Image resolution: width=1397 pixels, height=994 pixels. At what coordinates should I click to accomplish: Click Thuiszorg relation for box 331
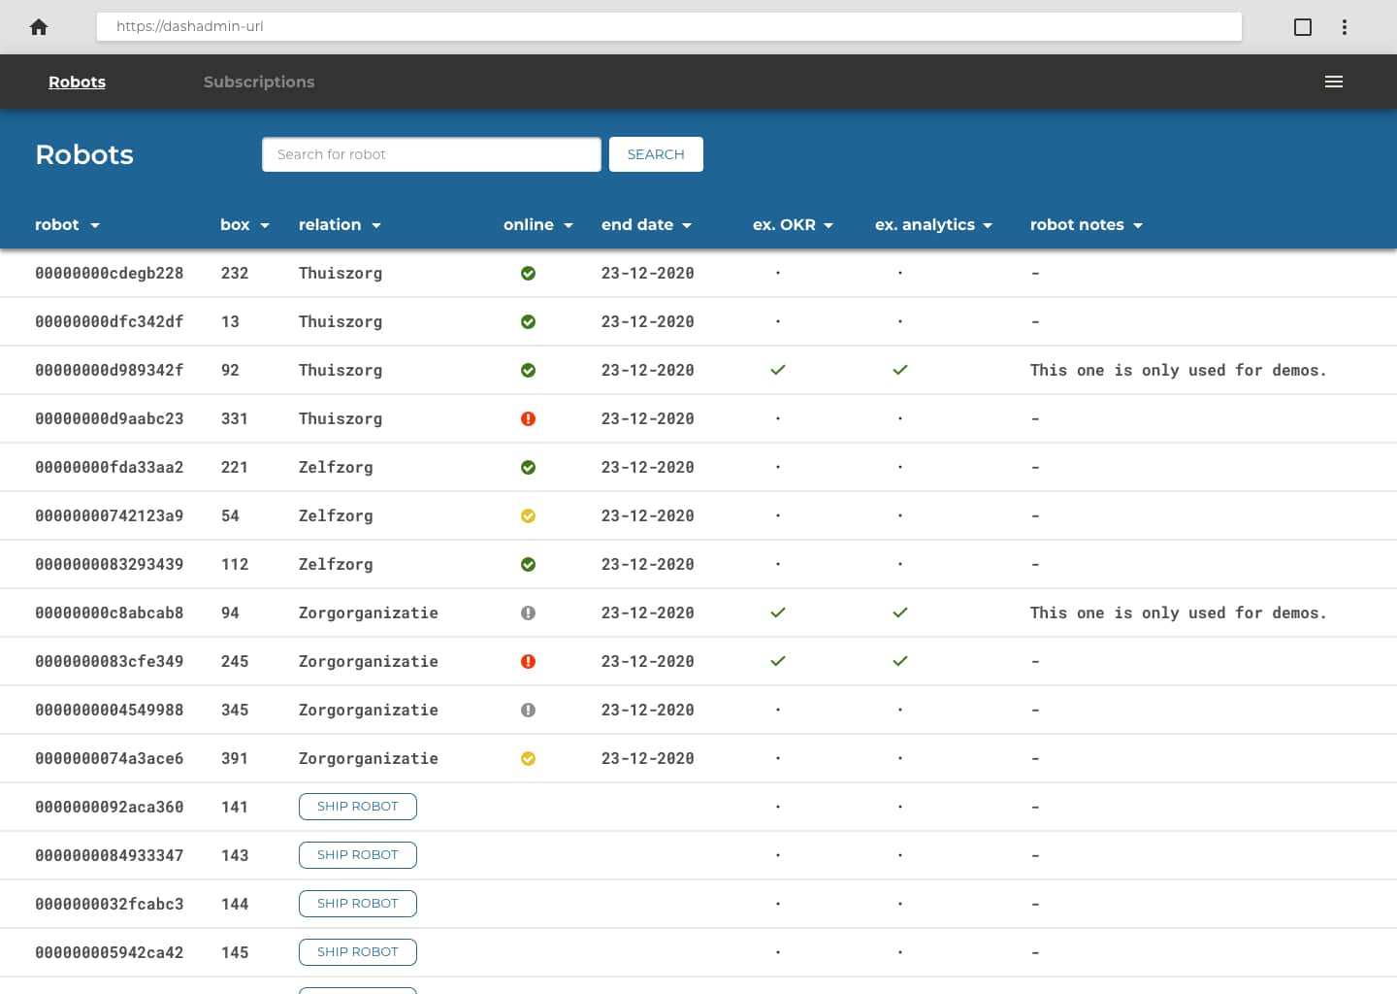point(341,418)
